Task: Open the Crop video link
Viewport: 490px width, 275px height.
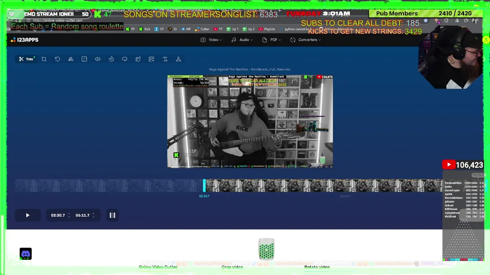Action: [232, 267]
